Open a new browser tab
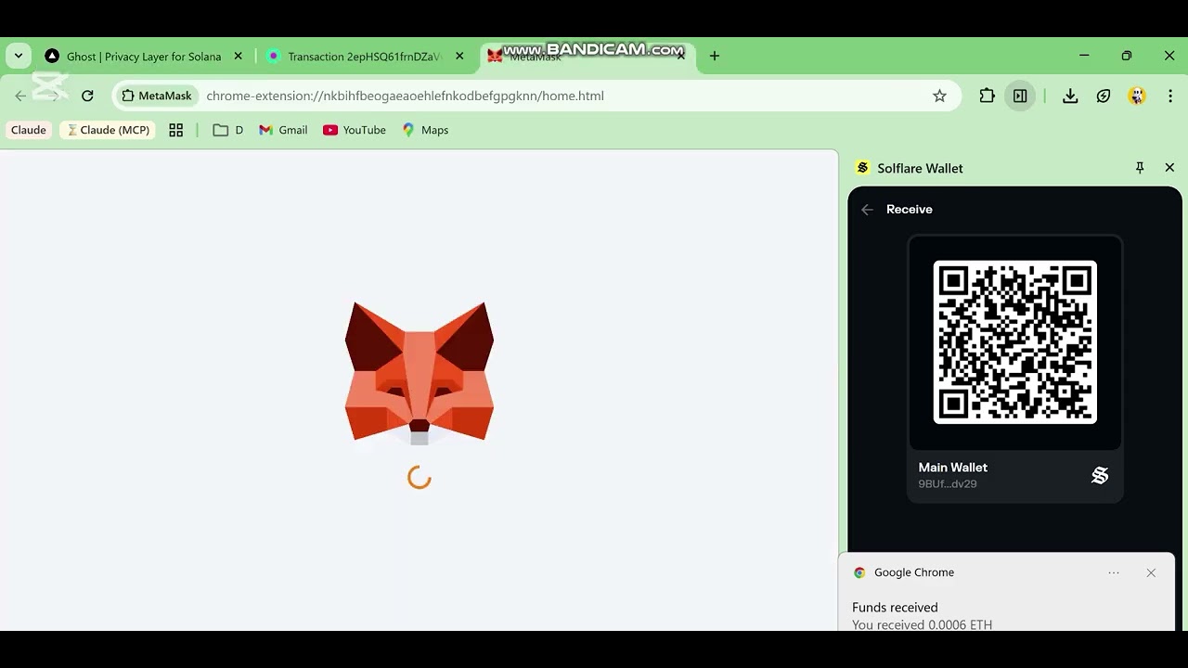1188x668 pixels. (715, 57)
